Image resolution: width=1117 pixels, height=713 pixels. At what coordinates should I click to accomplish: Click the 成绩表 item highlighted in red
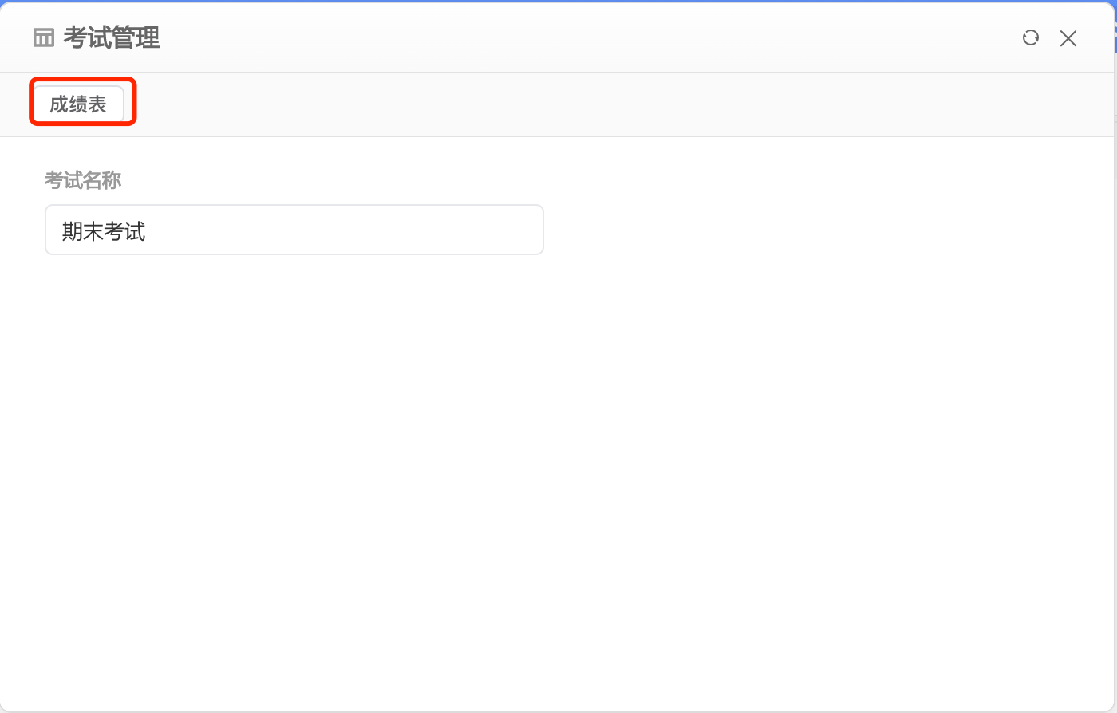pos(78,104)
